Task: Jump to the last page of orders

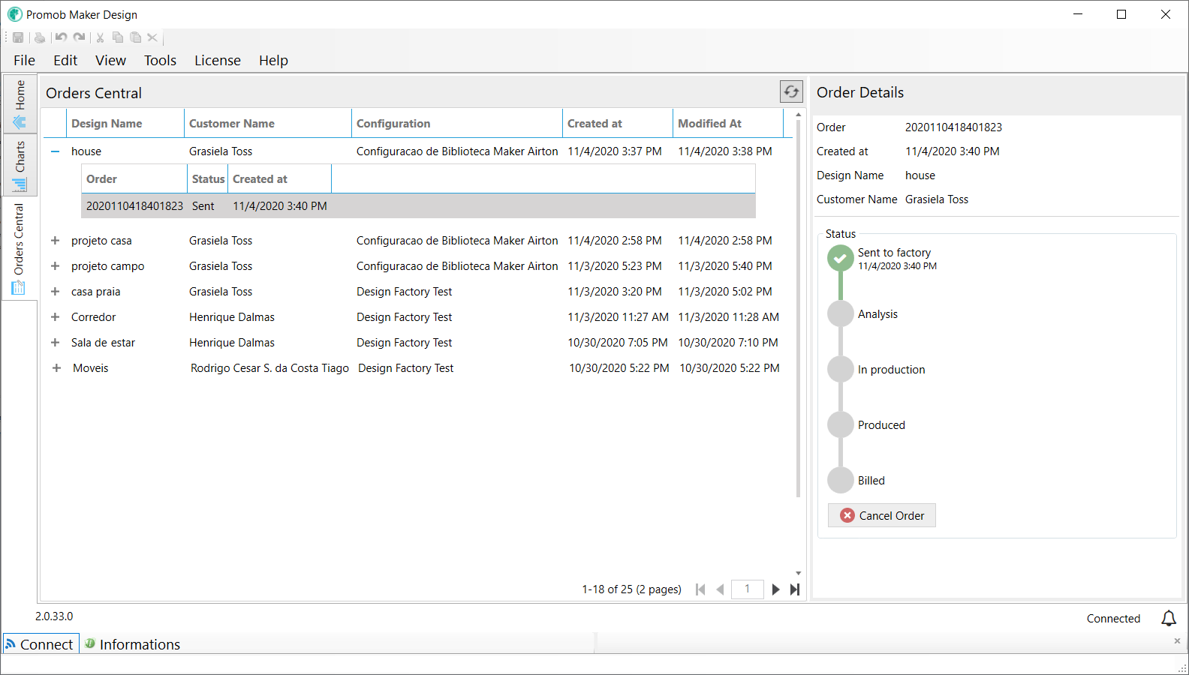Action: click(795, 589)
